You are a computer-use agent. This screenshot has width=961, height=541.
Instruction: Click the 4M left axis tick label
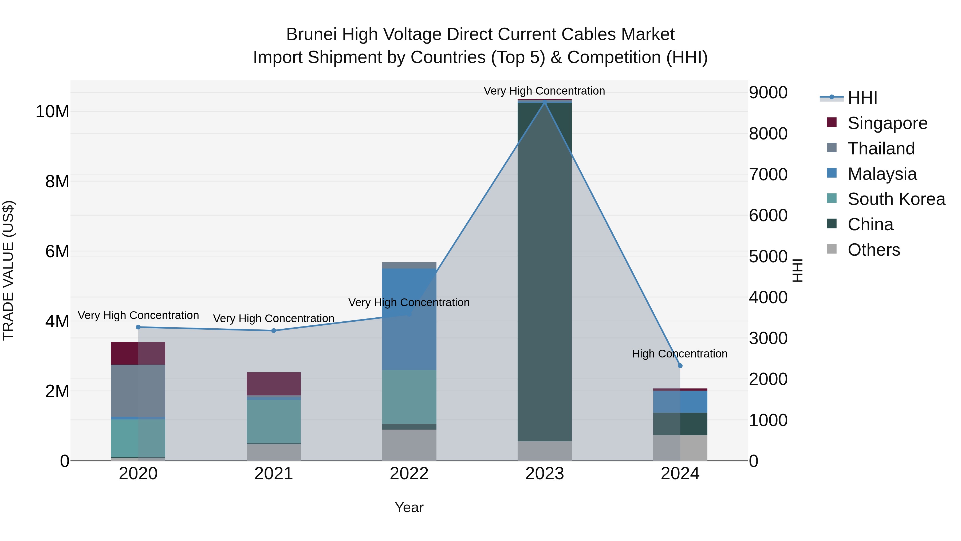[57, 321]
